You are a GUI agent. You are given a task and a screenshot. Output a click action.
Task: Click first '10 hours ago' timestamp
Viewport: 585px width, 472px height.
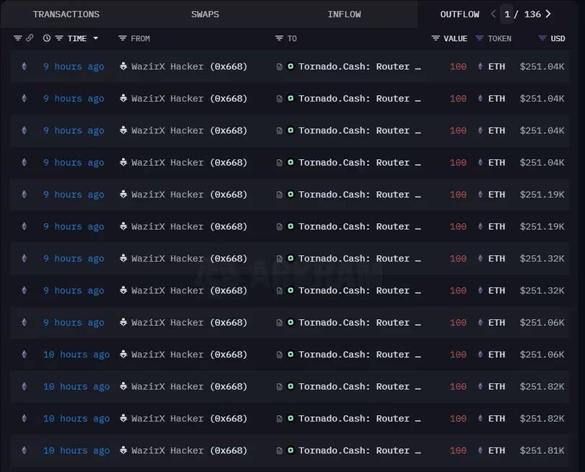coord(76,355)
